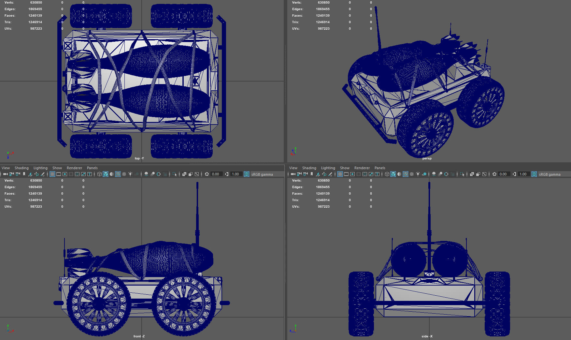The width and height of the screenshot is (571, 340).
Task: Open Renderer menu in front view panel
Action: pyautogui.click(x=74, y=168)
